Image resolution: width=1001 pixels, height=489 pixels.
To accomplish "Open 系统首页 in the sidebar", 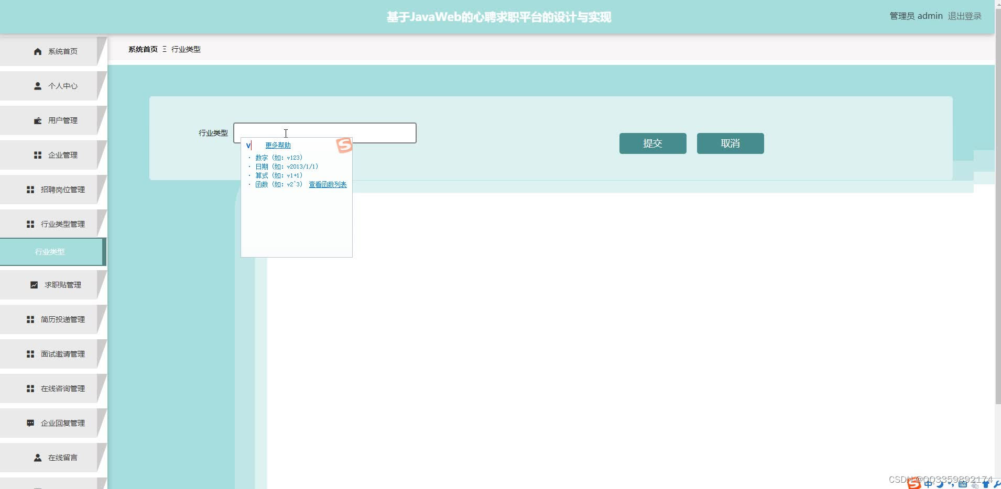I will pyautogui.click(x=53, y=51).
